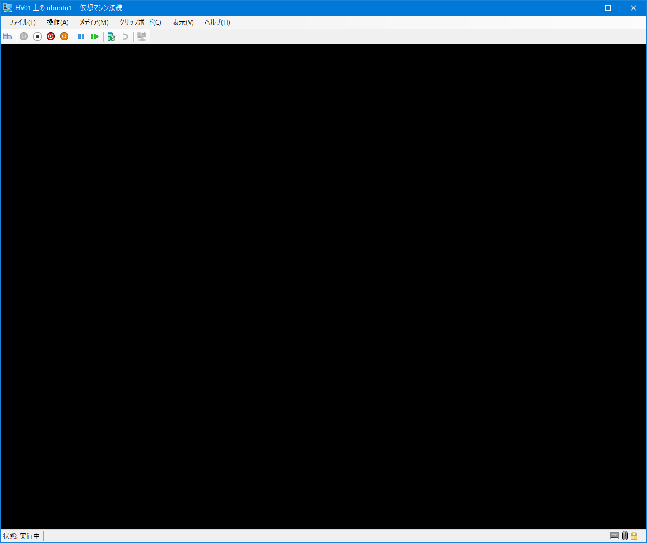Turn off the virtual machine
Viewport: 647px width, 543px height.
pyautogui.click(x=37, y=36)
